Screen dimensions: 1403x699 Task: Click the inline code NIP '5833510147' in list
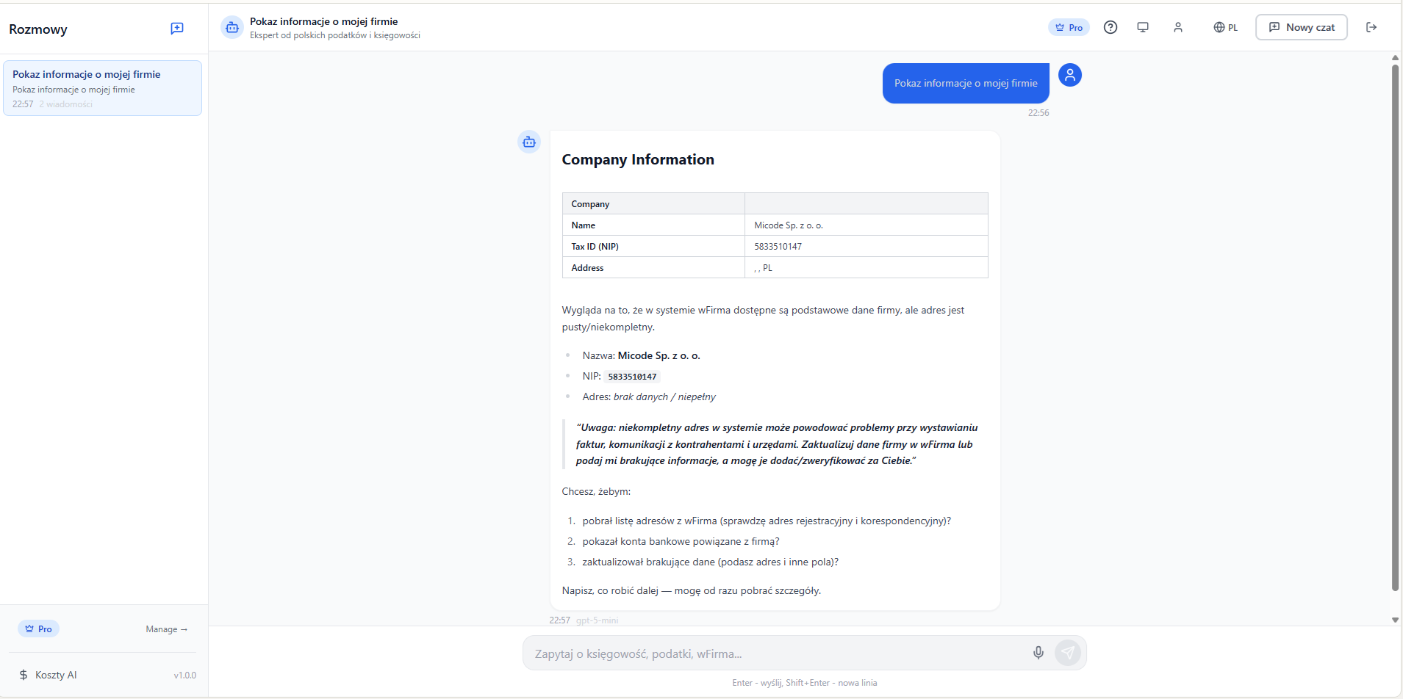[x=632, y=377]
